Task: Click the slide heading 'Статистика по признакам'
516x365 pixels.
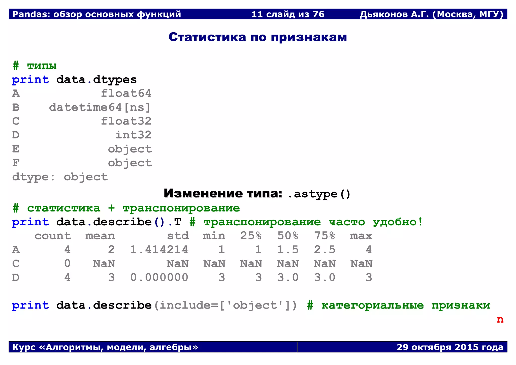Action: click(258, 37)
